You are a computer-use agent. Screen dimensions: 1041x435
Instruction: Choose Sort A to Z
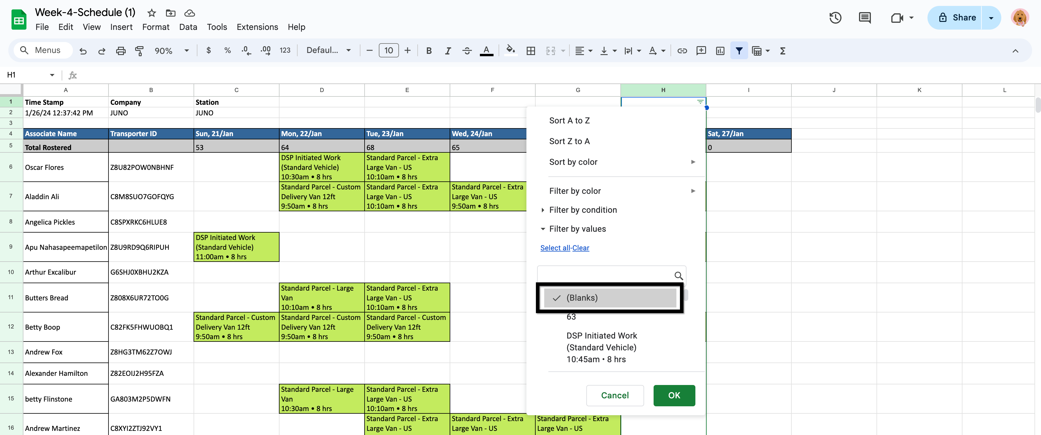pos(569,121)
